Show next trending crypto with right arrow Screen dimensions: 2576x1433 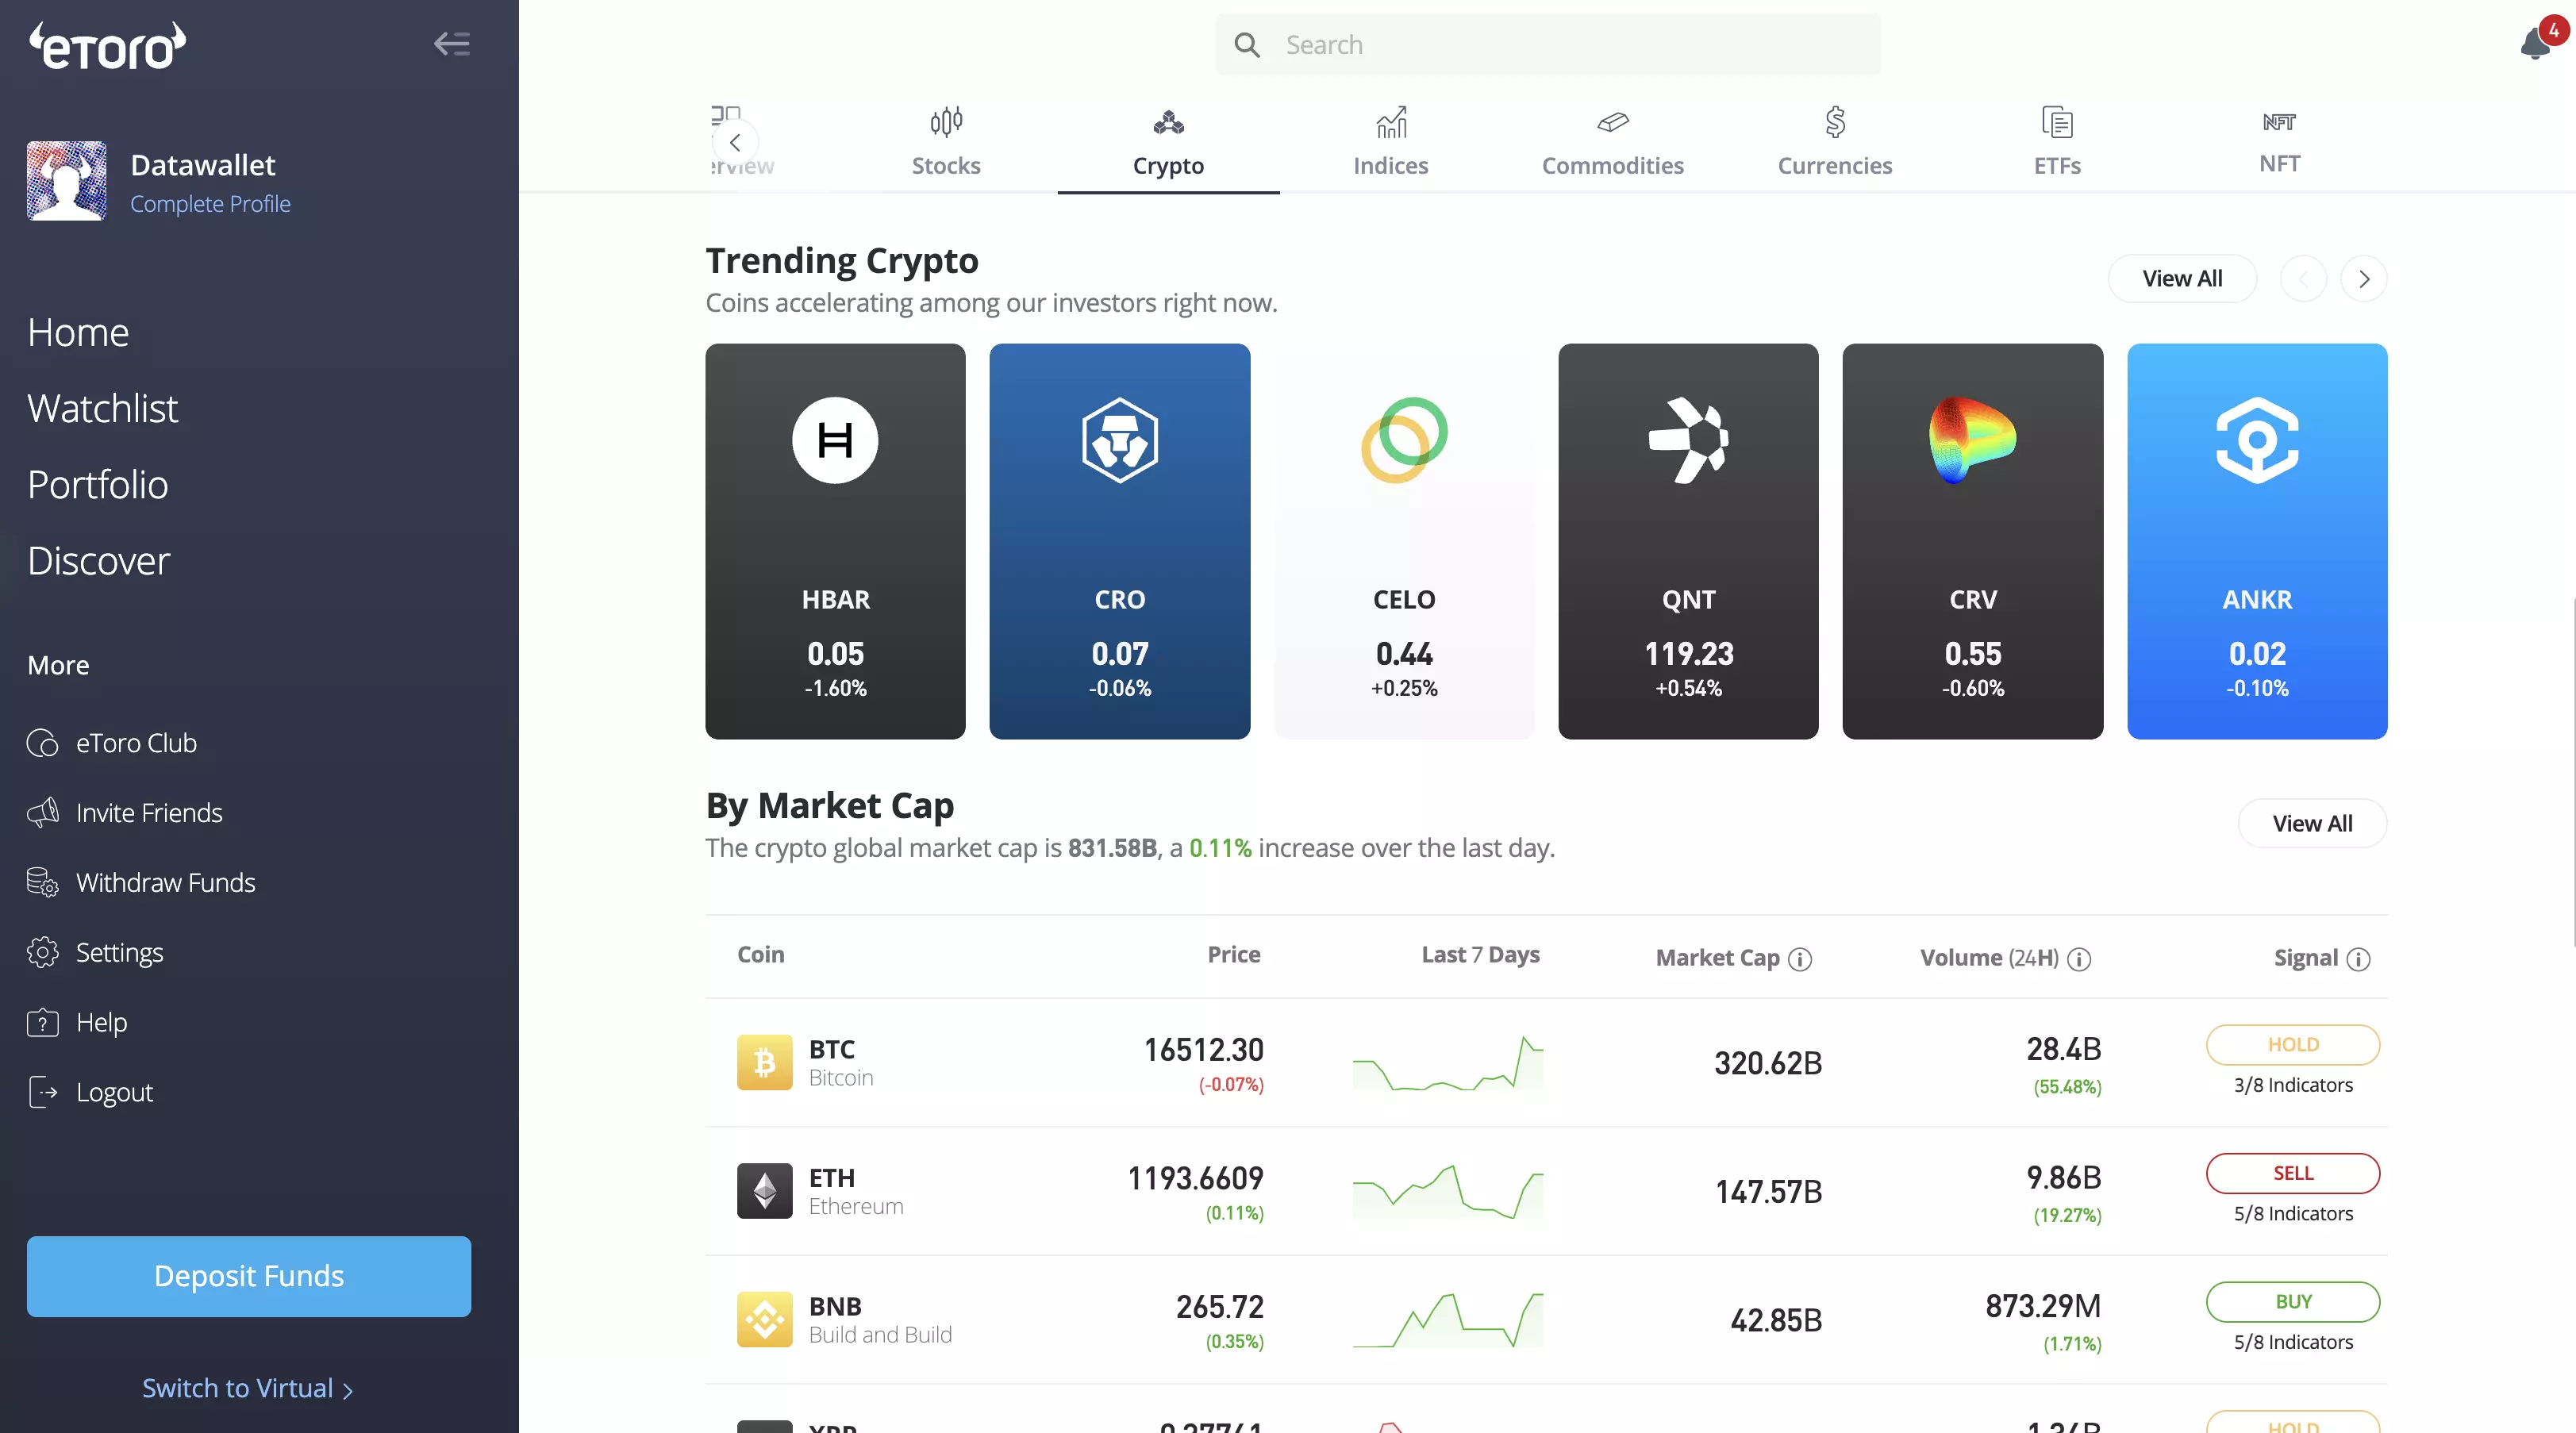pyautogui.click(x=2364, y=279)
